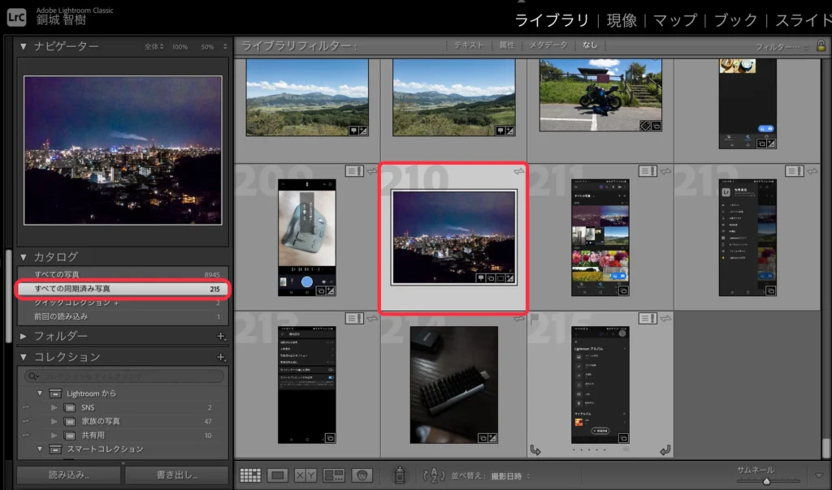Viewport: 832px width, 490px height.
Task: Open People face view icon
Action: (360, 475)
